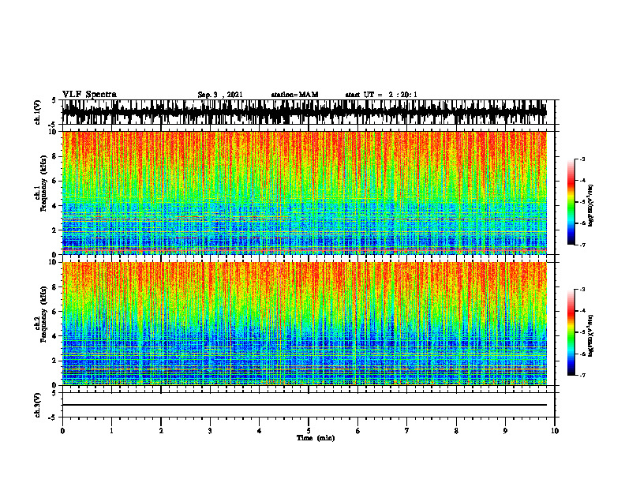Click the "-3" label on ch.1 color bar

[x=582, y=159]
